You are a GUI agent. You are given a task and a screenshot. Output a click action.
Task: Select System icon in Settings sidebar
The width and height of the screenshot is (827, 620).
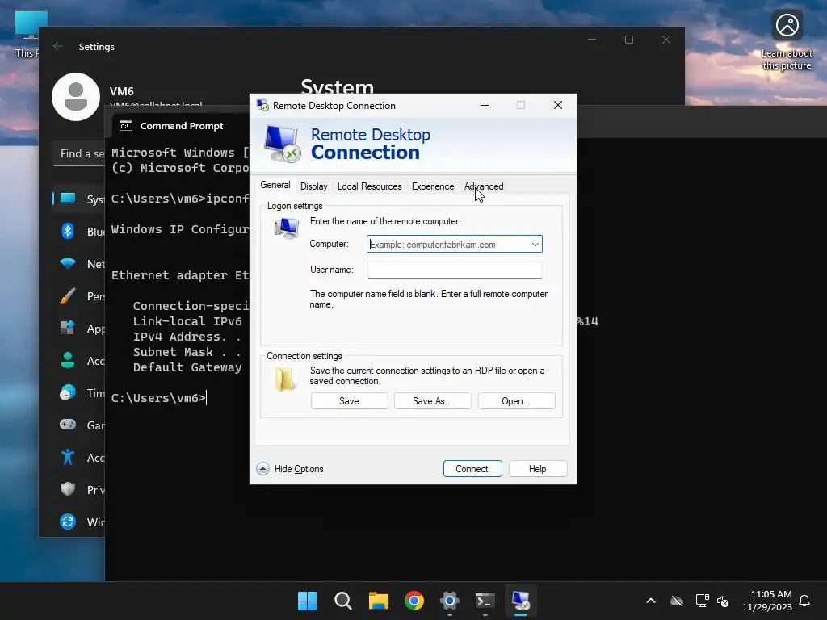[68, 199]
